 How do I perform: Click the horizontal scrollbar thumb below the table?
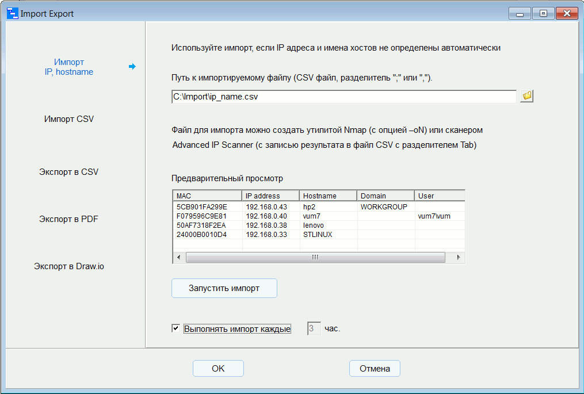[x=315, y=257]
